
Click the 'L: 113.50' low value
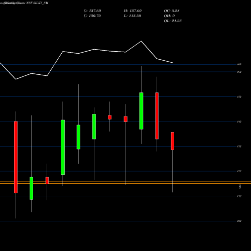point(132,16)
